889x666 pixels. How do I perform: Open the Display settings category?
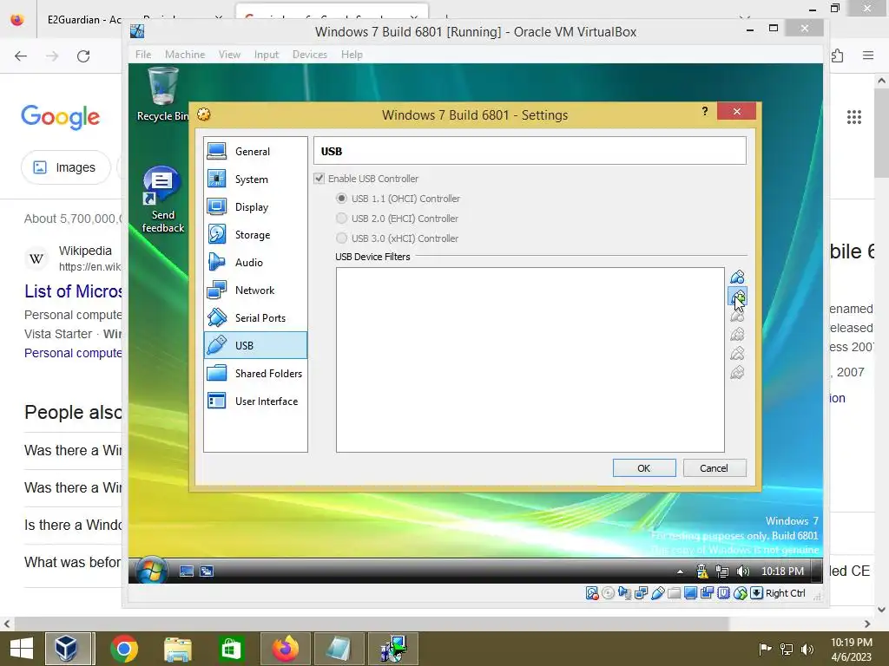255,206
